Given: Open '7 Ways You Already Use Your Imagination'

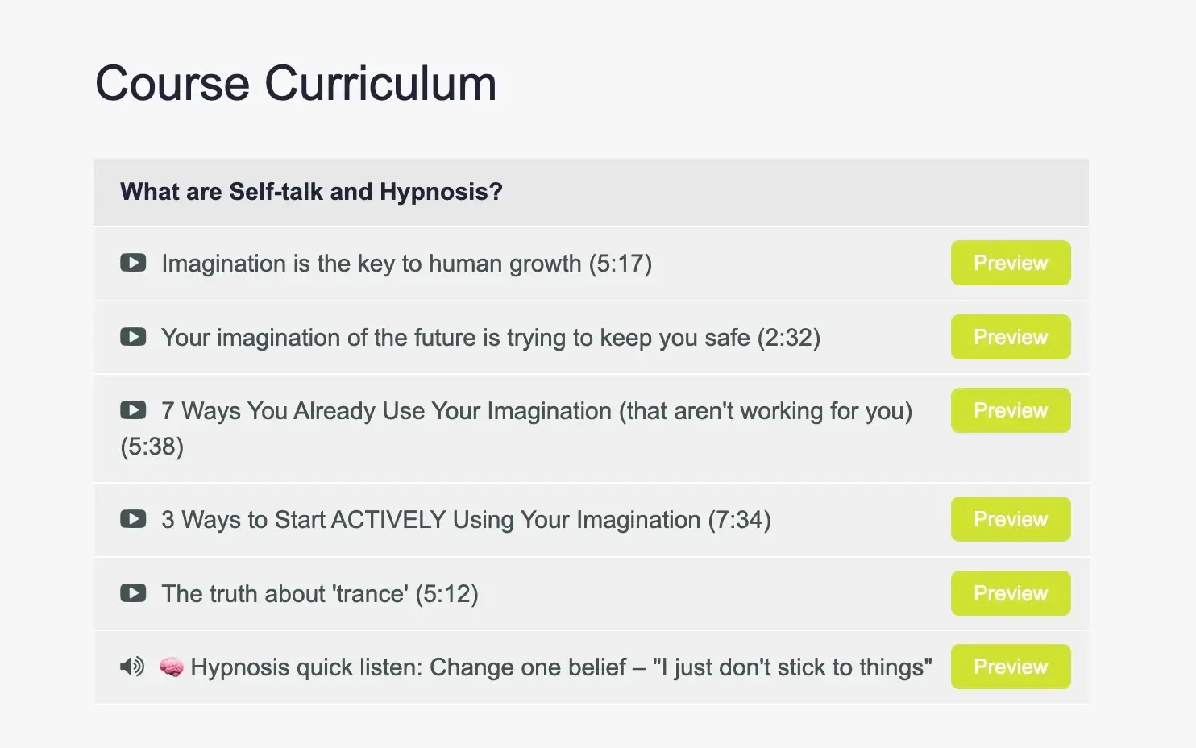Looking at the screenshot, I should point(536,411).
